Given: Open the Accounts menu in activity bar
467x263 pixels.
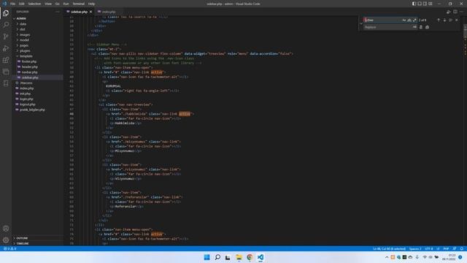Looking at the screenshot, I should coord(6,229).
